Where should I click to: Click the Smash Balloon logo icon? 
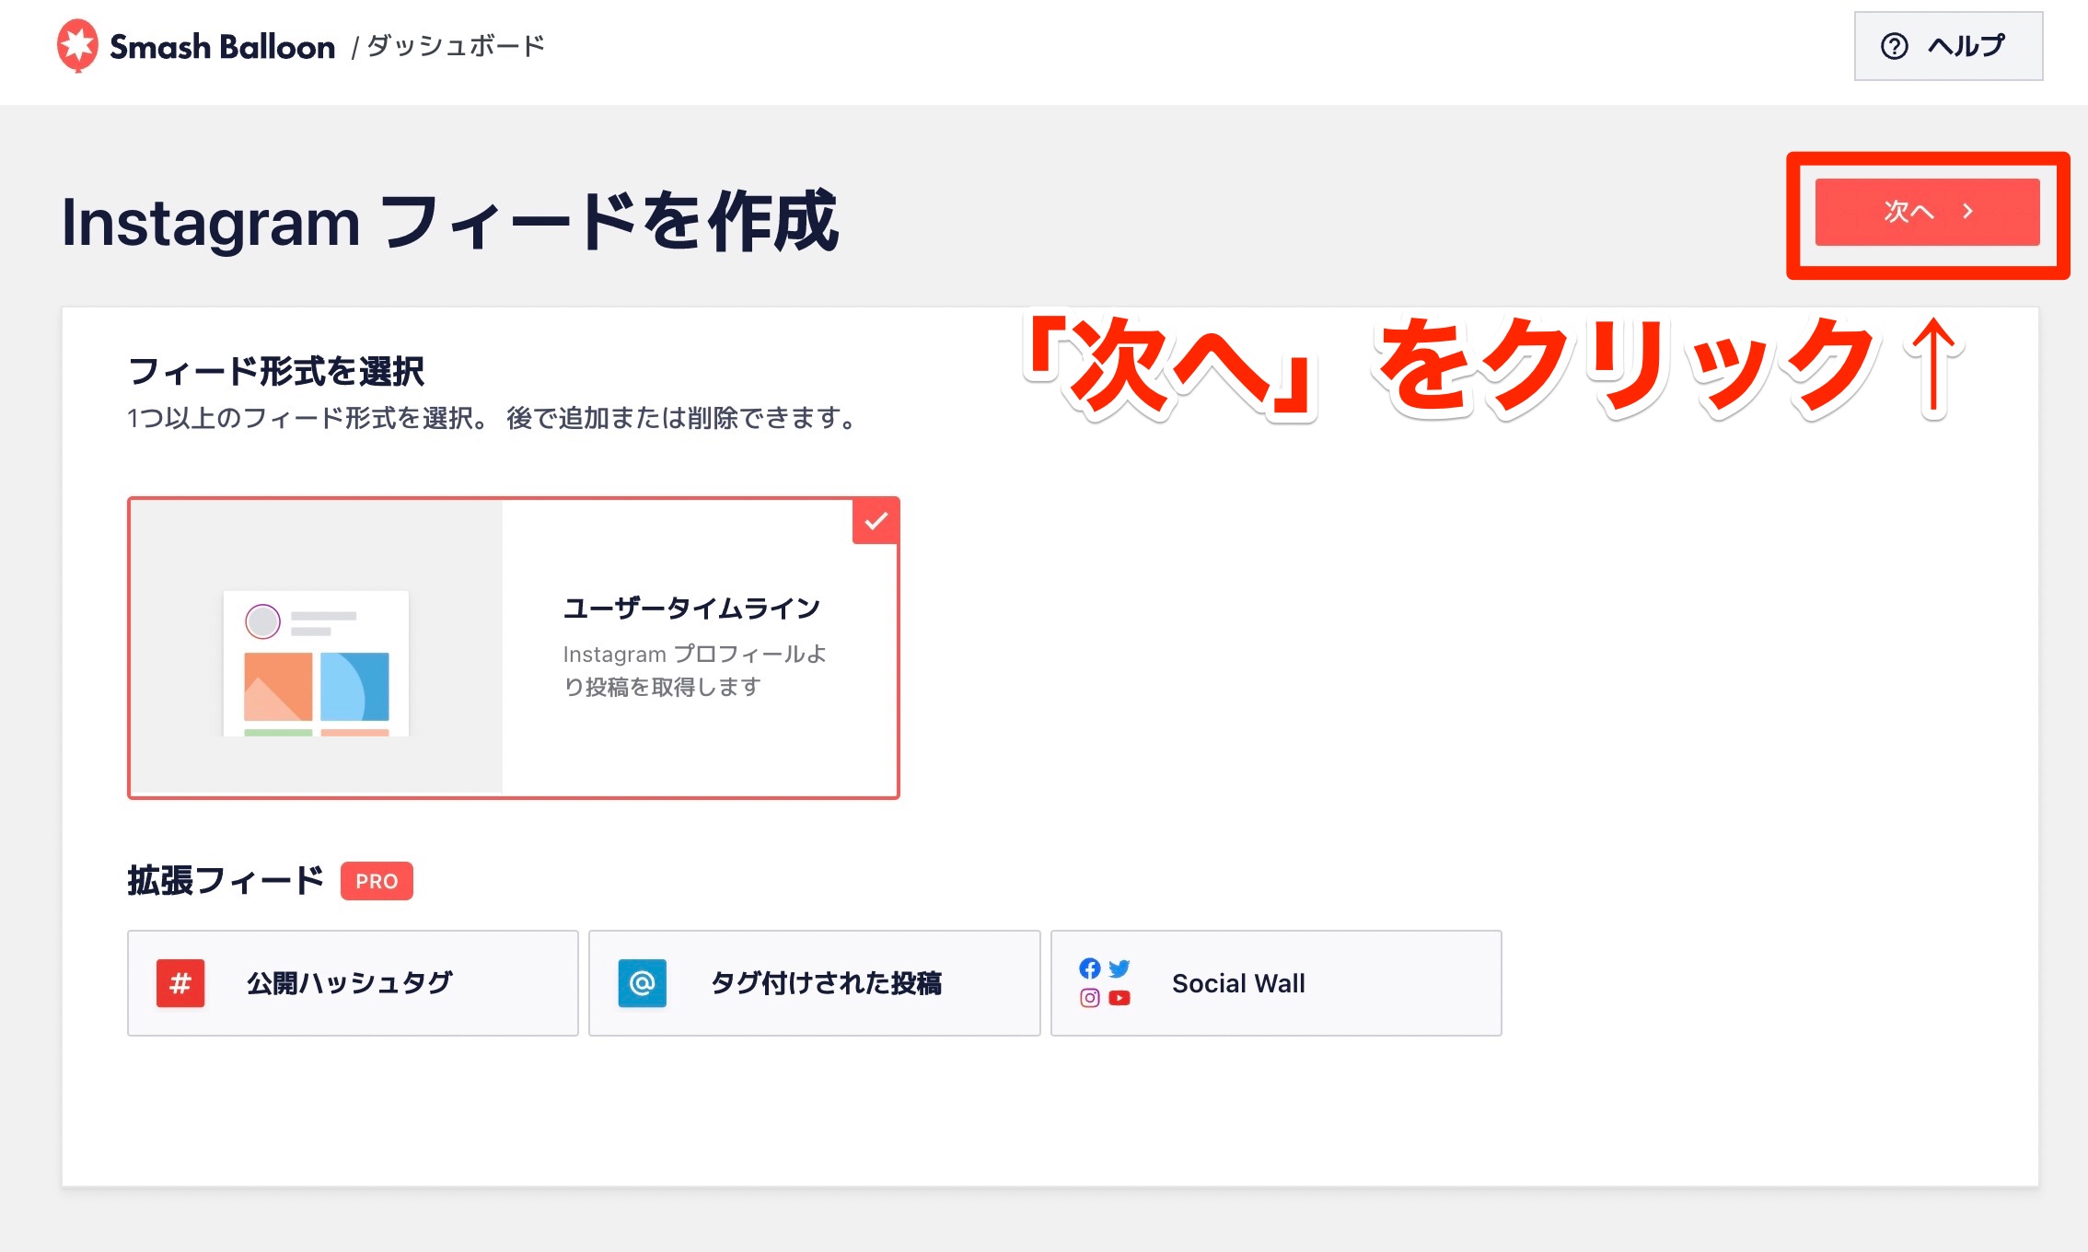pos(77,45)
